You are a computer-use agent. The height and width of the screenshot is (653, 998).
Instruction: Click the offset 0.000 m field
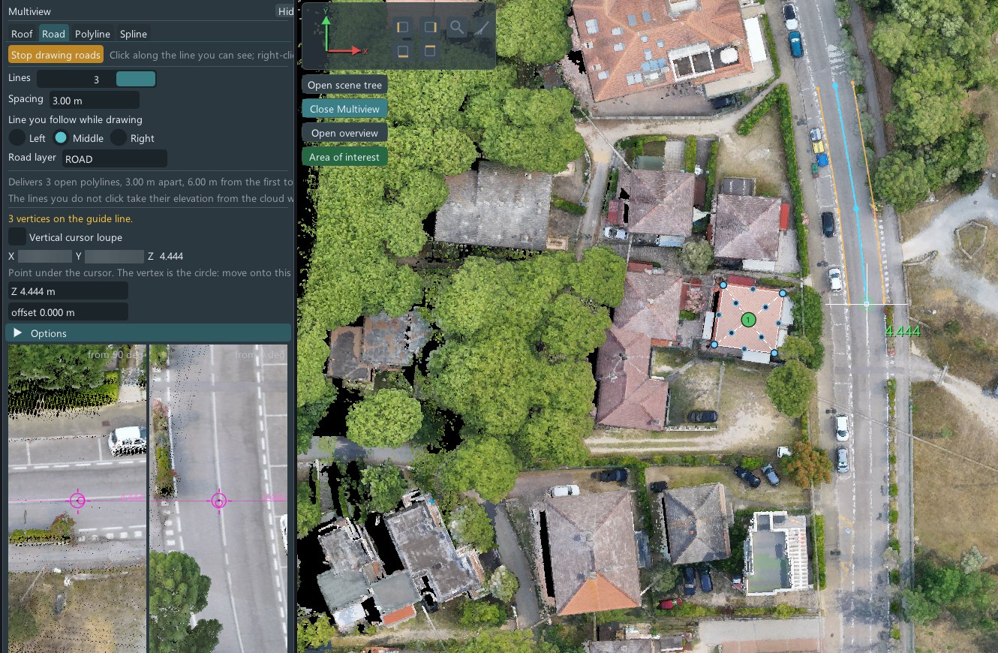pyautogui.click(x=68, y=311)
